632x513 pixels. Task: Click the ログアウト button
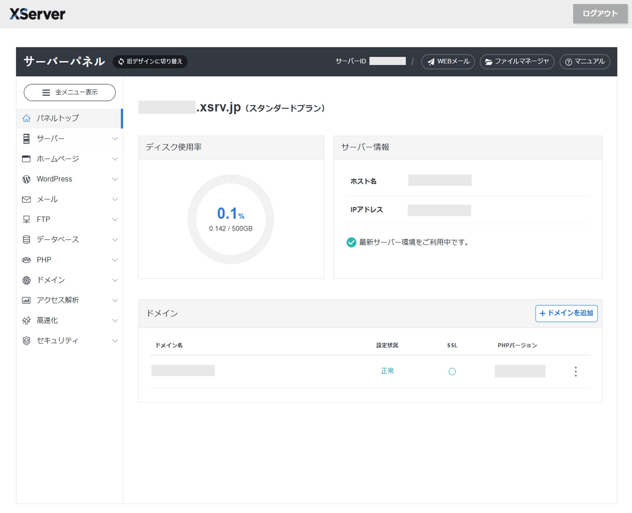(x=600, y=14)
